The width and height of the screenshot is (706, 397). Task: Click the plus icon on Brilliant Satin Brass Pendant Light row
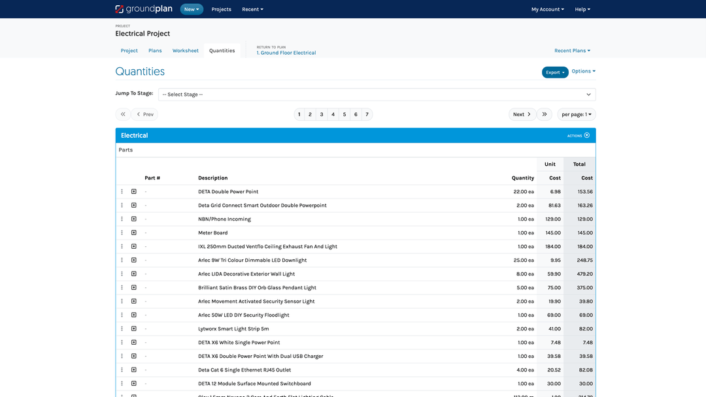coord(134,287)
